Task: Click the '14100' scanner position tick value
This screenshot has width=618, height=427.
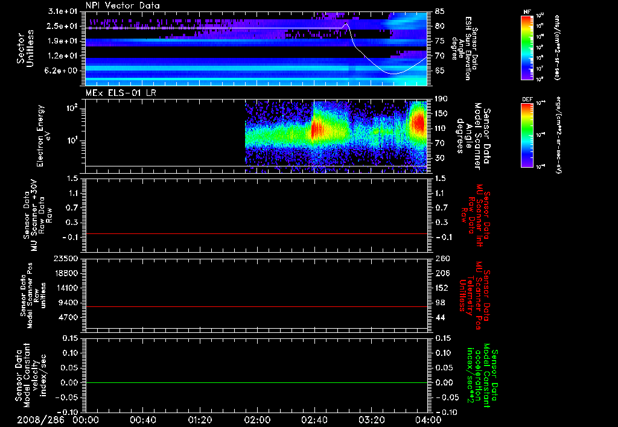Action: pos(66,288)
